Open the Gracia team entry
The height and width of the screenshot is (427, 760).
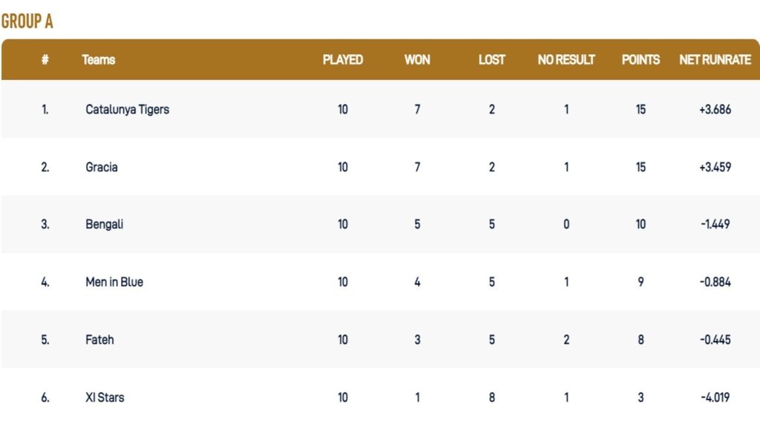(102, 168)
